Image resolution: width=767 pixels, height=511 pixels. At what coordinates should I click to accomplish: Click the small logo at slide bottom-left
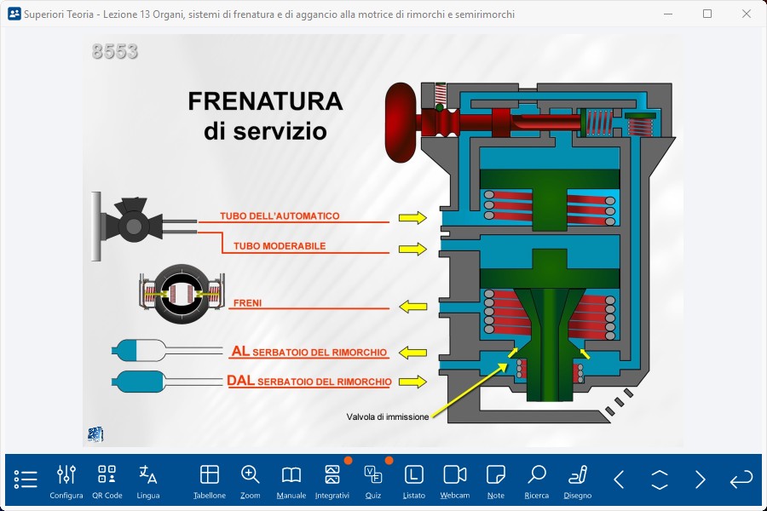pos(95,433)
